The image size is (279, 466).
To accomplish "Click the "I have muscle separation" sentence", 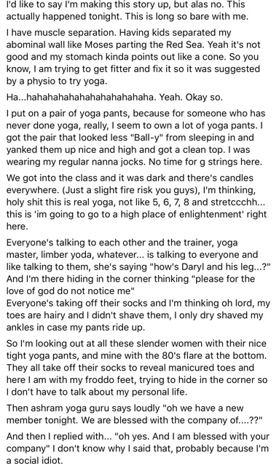I will click(x=62, y=32).
